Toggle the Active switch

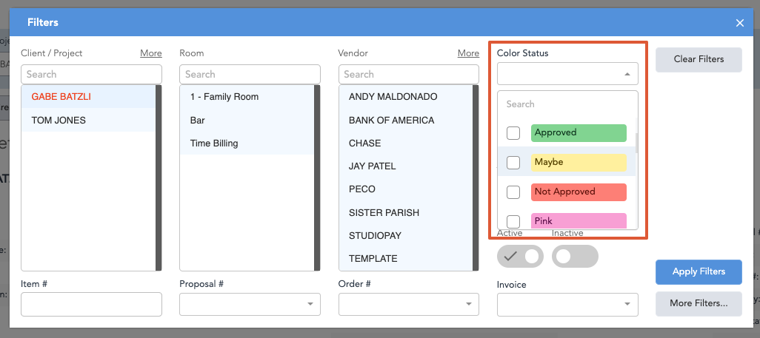coord(520,256)
